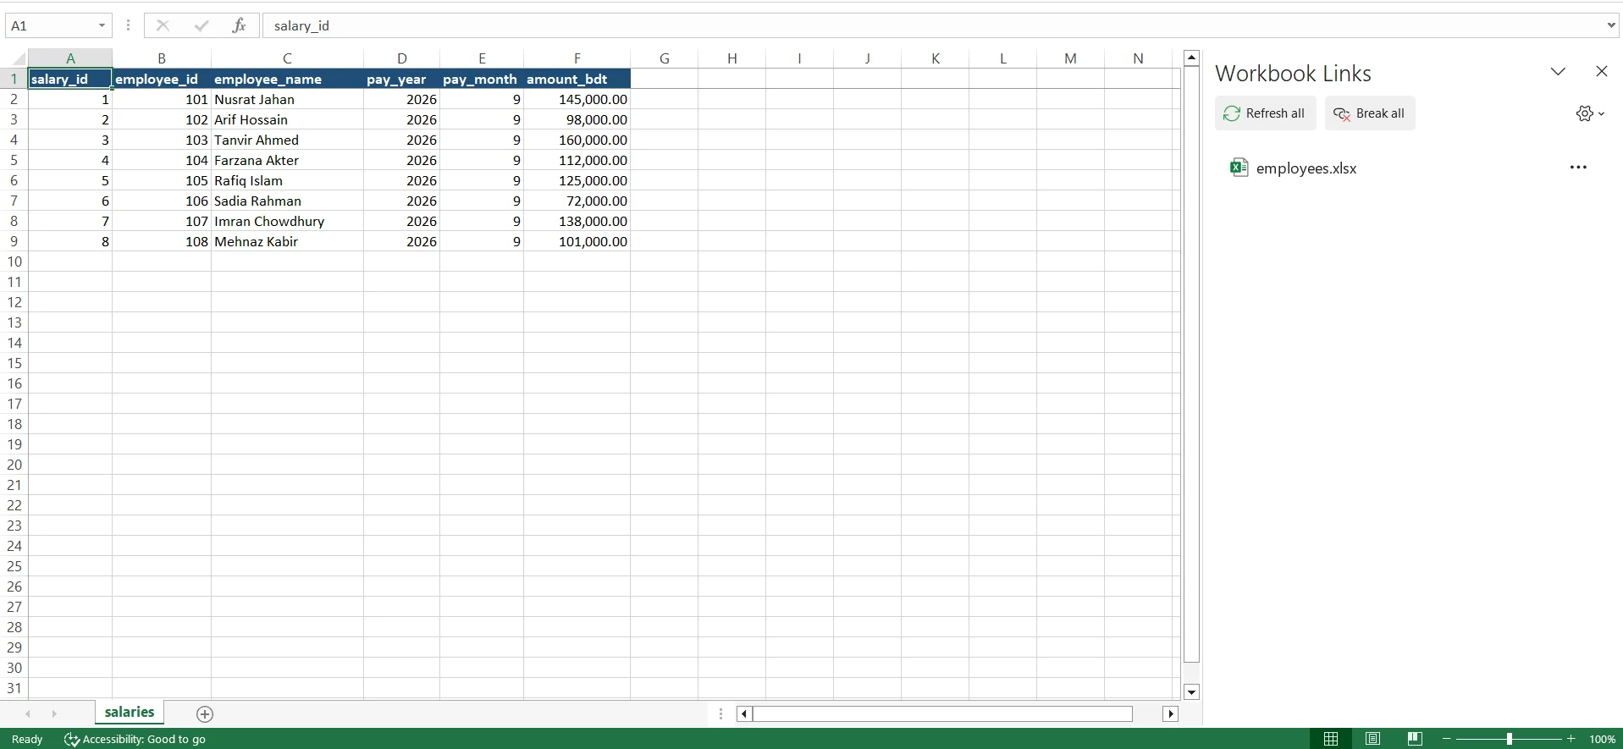Select row 31 header
The width and height of the screenshot is (1623, 749).
click(x=14, y=688)
